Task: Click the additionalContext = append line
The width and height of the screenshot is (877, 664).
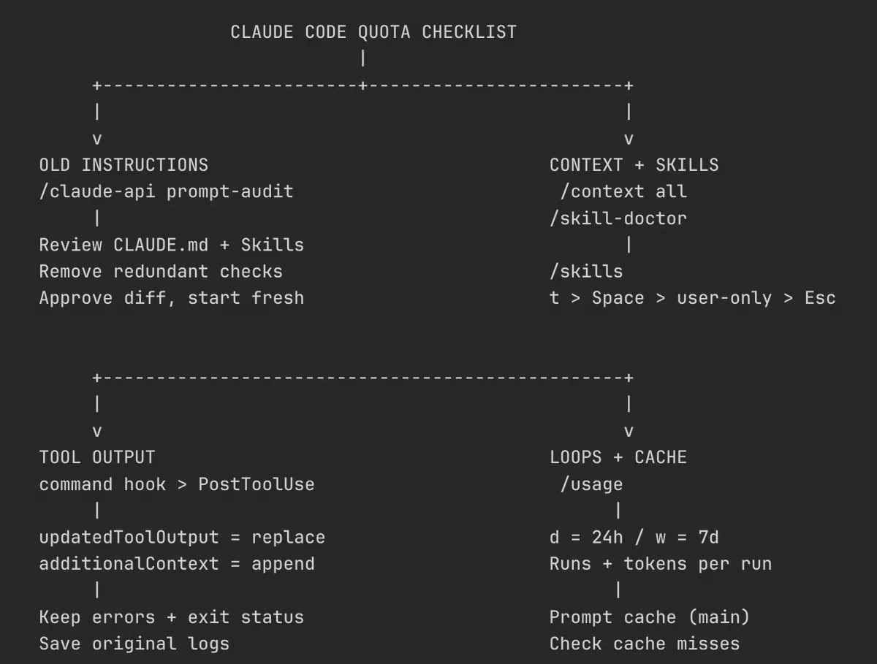Action: pos(177,564)
